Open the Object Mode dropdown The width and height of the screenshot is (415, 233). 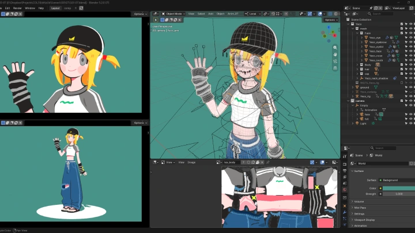173,14
